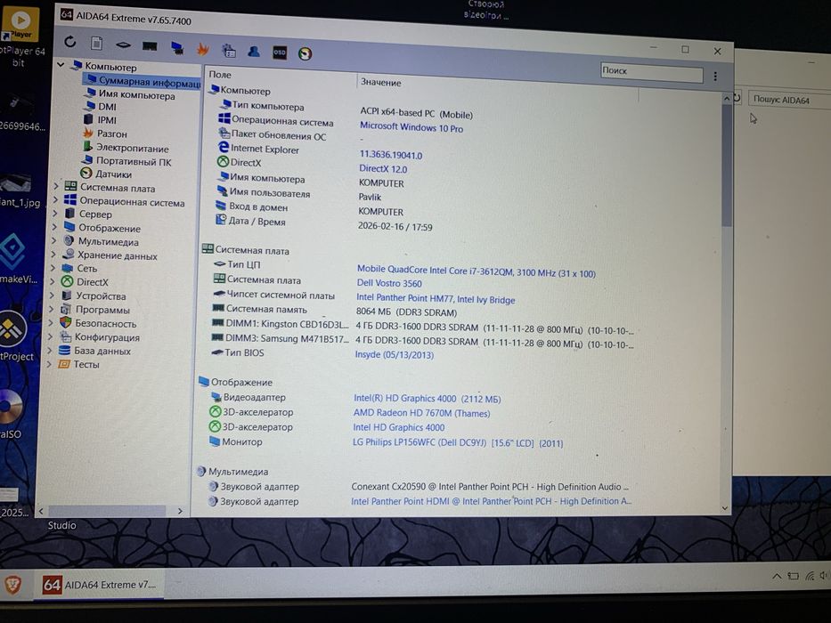Click the AIDA64 Extreme taskbar button

click(99, 585)
